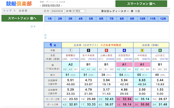Open racer 浜田亜理沙 profile link
Image resolution: width=174 pixels, height=108 pixels.
pos(124,55)
